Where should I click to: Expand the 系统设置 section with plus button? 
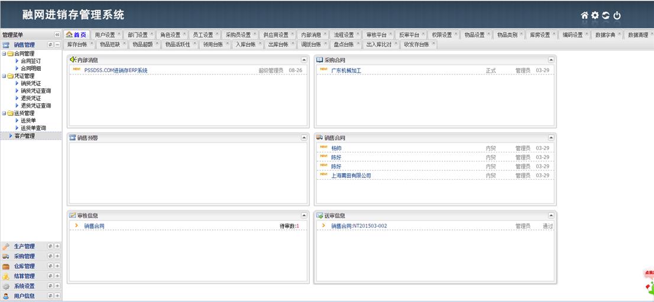click(x=57, y=286)
